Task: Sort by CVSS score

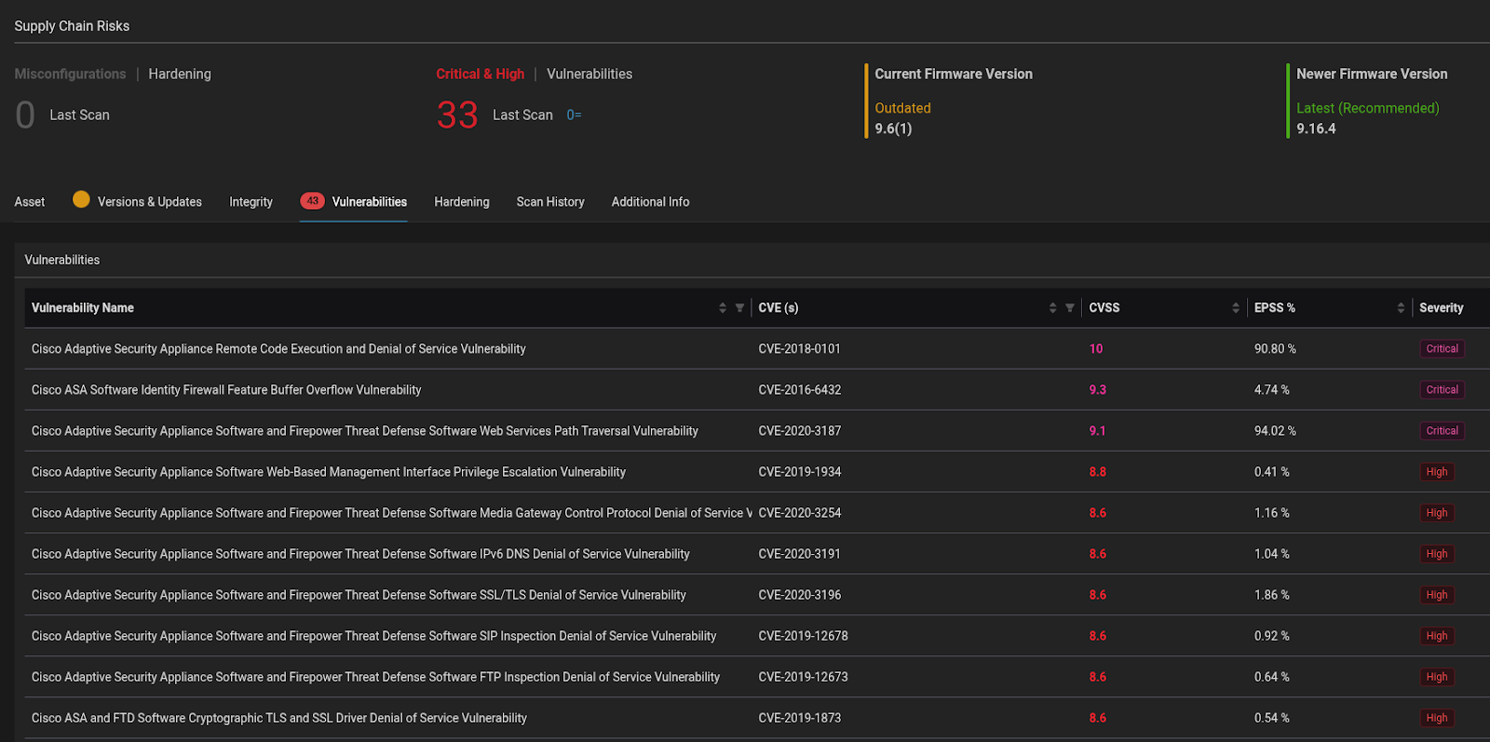Action: 1236,308
